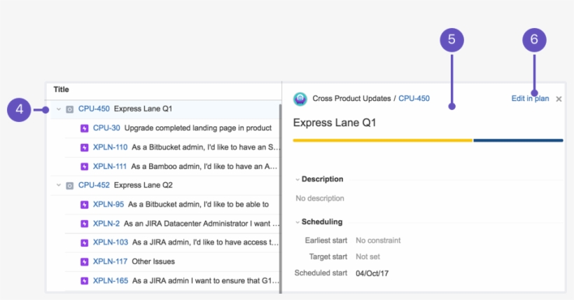The width and height of the screenshot is (574, 300).
Task: Collapse the CPU-450 Express Lane Q1 epic
Action: [x=59, y=109]
